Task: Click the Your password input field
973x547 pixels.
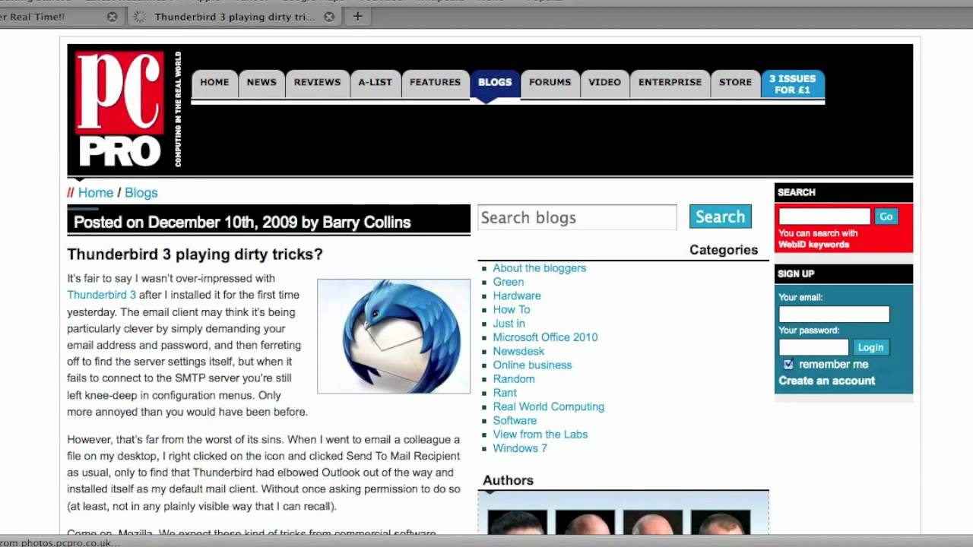Action: (813, 347)
